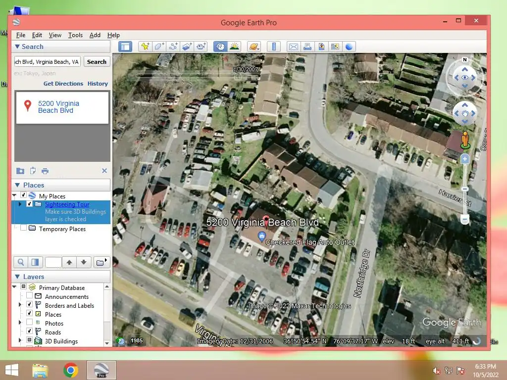Toggle historical imagery clock icon
Image resolution: width=507 pixels, height=380 pixels.
(x=220, y=47)
